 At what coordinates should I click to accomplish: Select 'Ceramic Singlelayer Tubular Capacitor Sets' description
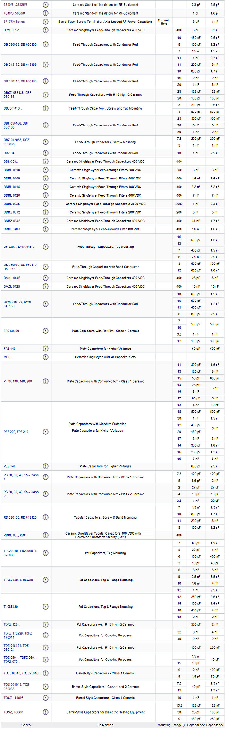105,357
